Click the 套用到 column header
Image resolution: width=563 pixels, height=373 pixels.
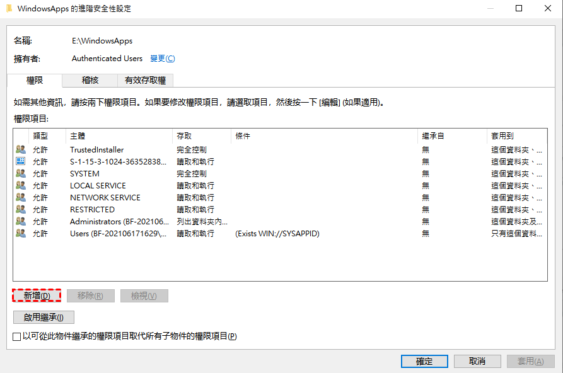point(517,136)
